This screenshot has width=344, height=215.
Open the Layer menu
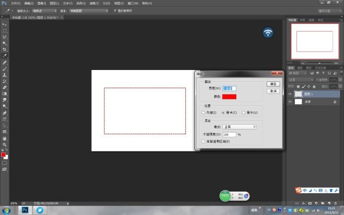54,3
